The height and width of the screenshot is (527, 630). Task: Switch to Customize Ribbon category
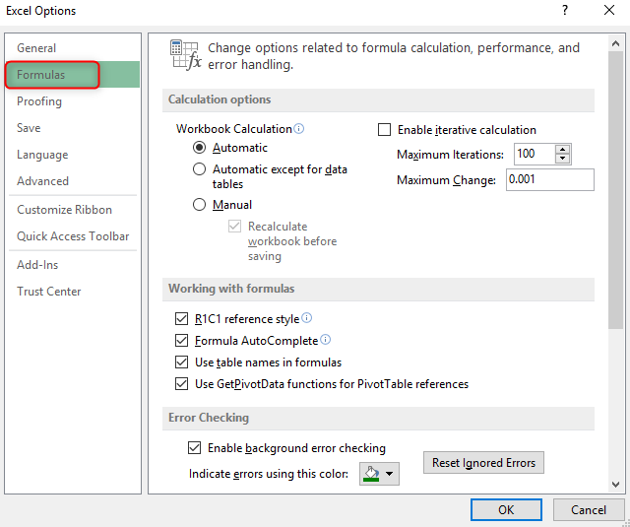[x=64, y=210]
